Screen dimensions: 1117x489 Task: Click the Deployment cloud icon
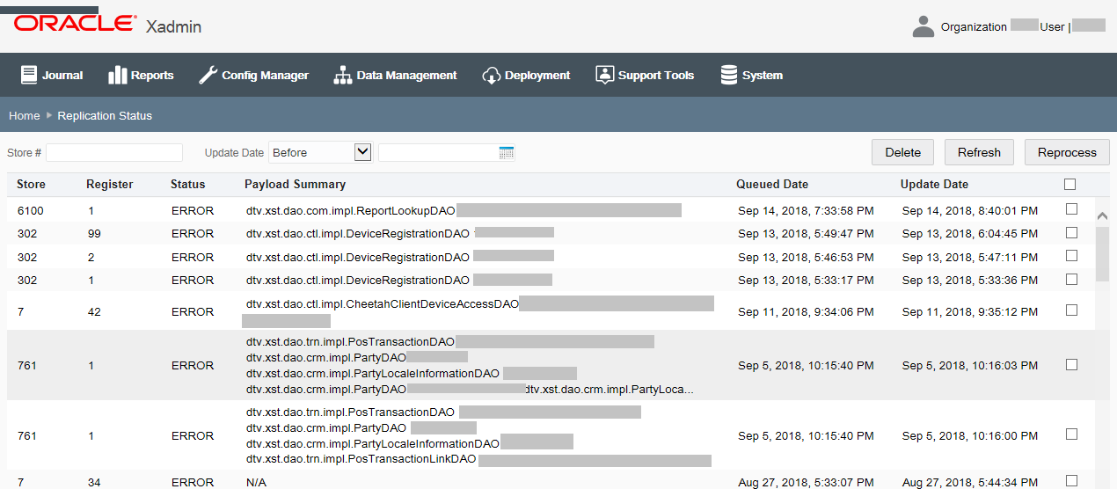491,75
